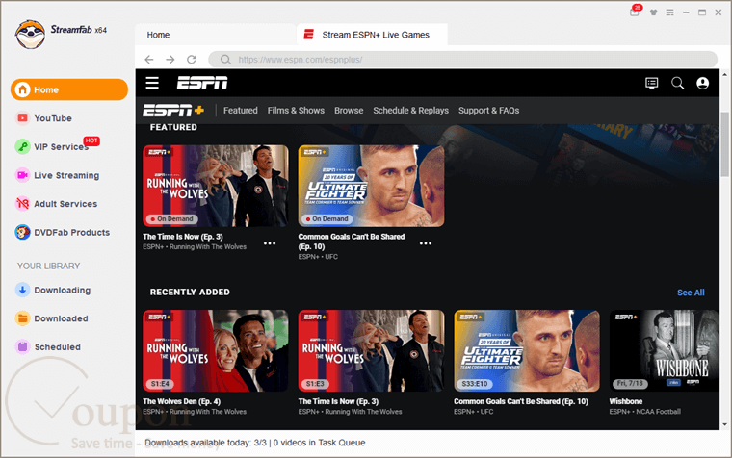Click the Downloads available today status text
This screenshot has width=732, height=458.
click(x=255, y=443)
